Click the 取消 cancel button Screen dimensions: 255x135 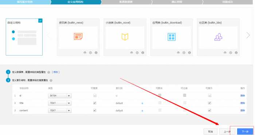(x=211, y=132)
